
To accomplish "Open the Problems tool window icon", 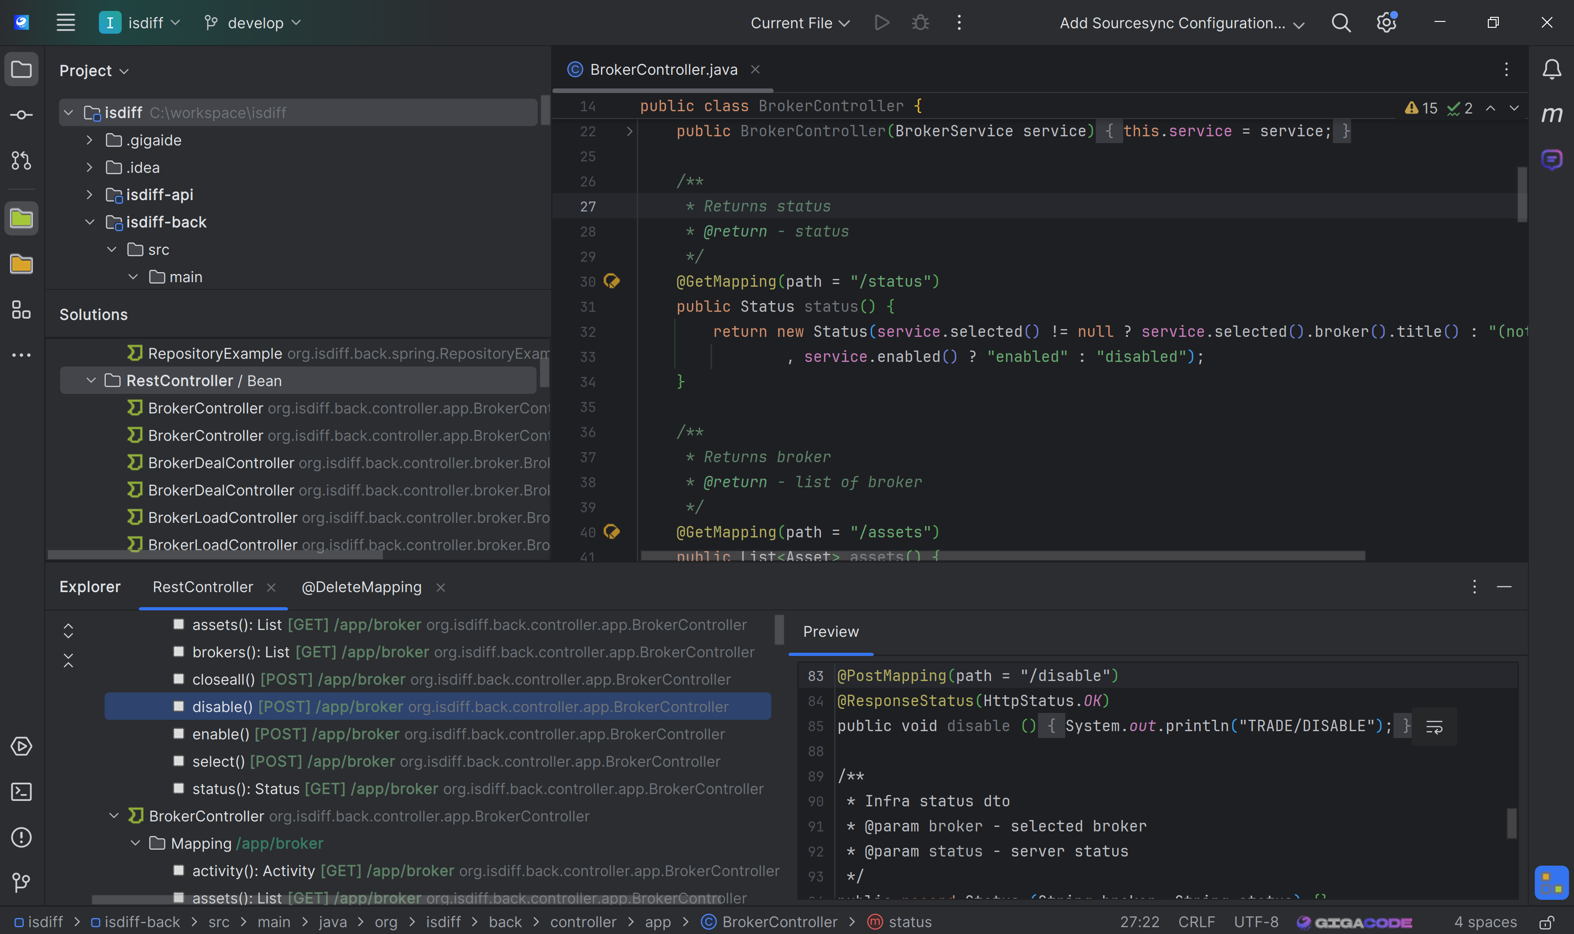I will pyautogui.click(x=21, y=838).
